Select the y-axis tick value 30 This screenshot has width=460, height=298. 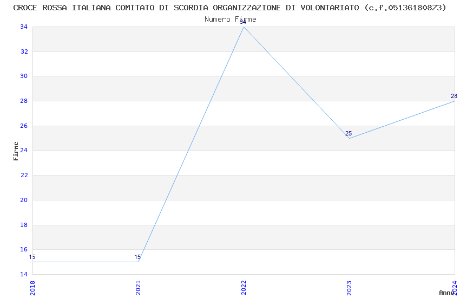point(24,76)
